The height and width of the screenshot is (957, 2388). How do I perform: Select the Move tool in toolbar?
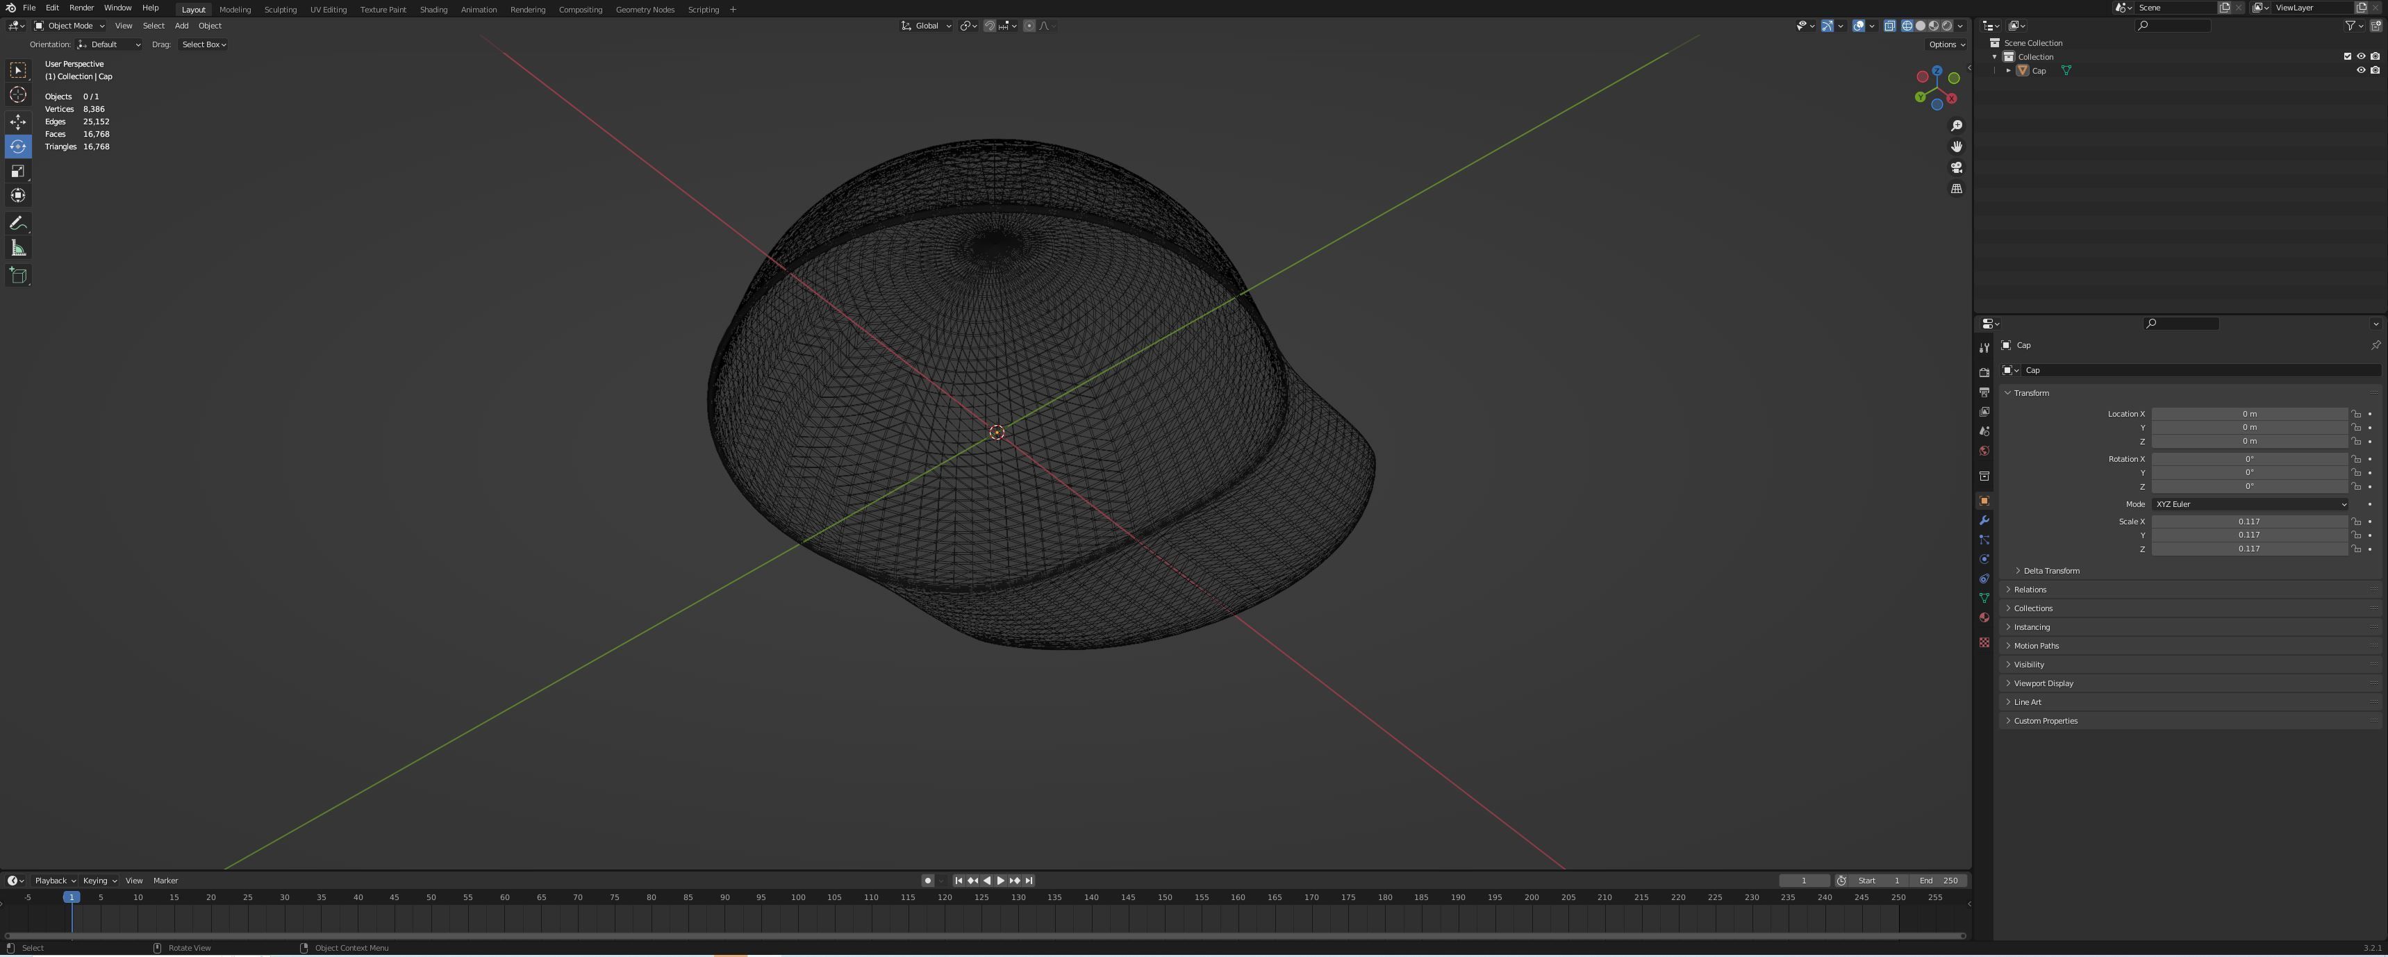click(17, 122)
